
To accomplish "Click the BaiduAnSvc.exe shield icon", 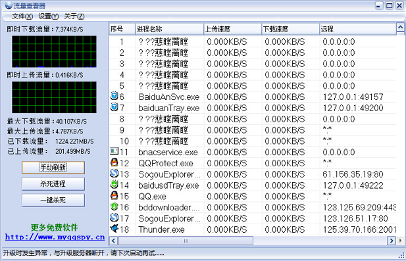I will point(114,96).
